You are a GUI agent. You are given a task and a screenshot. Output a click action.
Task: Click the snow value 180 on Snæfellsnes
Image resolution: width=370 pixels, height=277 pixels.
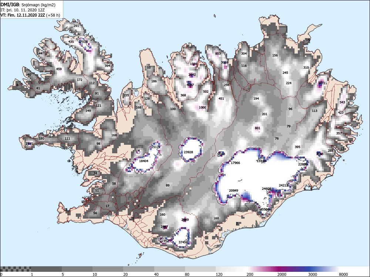tap(41, 138)
